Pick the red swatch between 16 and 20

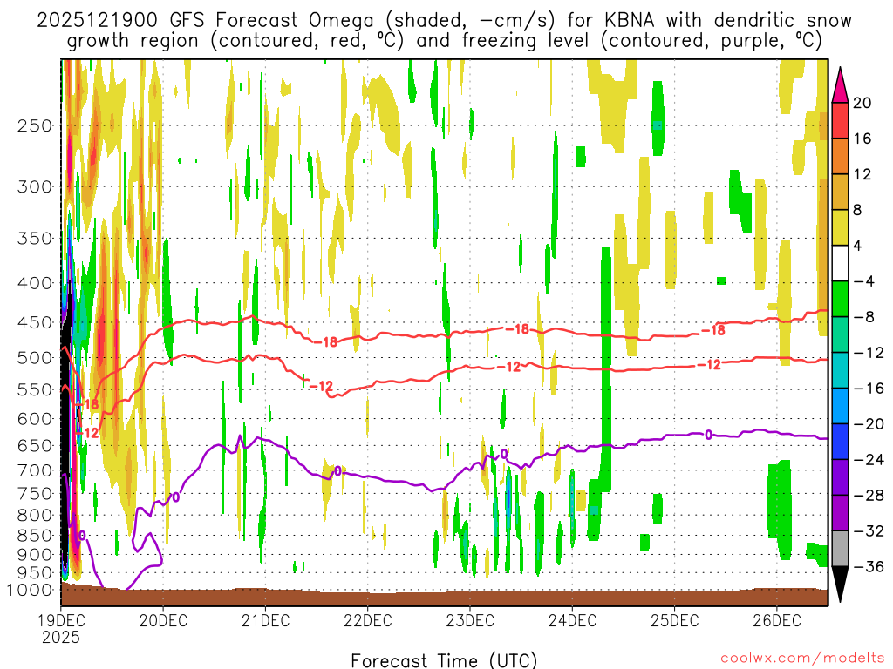(x=841, y=120)
